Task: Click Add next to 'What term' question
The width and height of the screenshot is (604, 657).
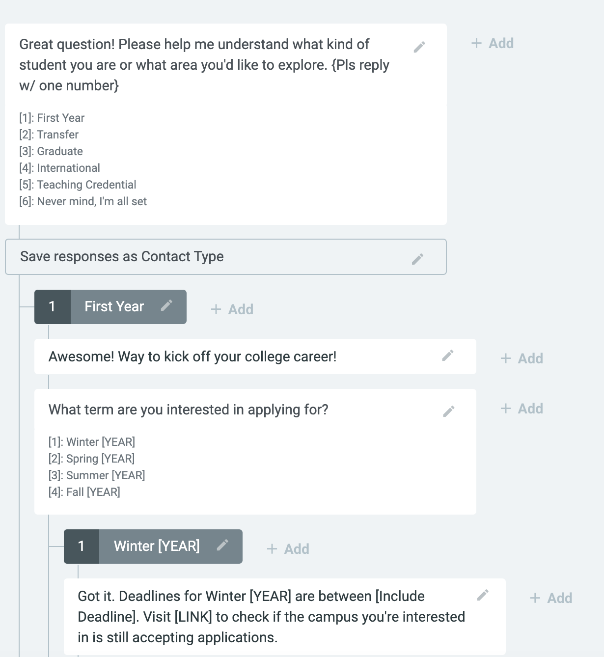Action: (x=522, y=409)
